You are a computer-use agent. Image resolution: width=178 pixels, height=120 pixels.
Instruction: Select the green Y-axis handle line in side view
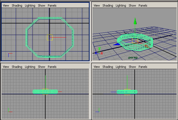coord(127,82)
